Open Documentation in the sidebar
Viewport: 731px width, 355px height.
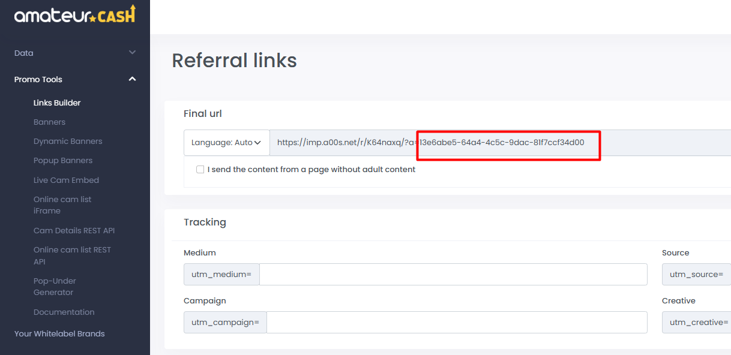point(64,312)
